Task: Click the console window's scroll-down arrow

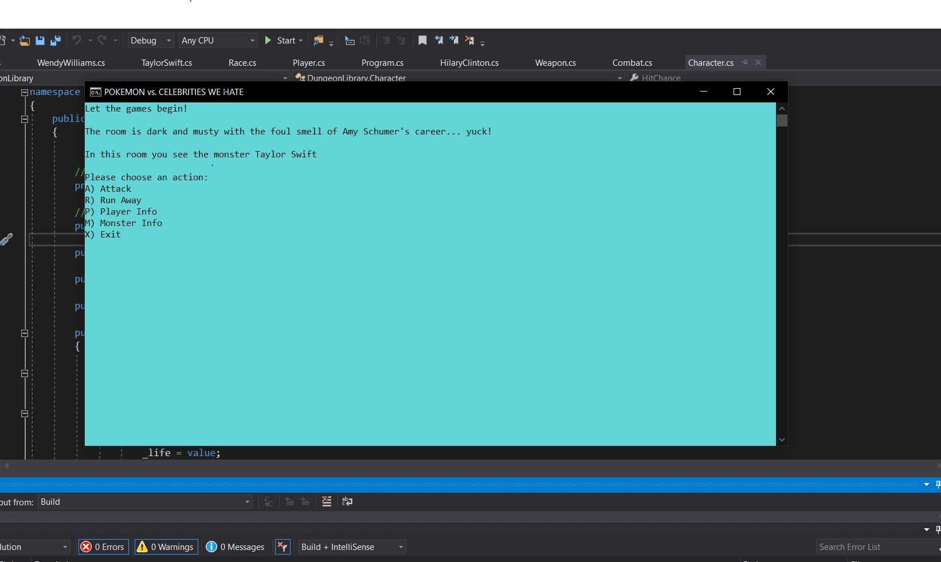Action: click(782, 440)
